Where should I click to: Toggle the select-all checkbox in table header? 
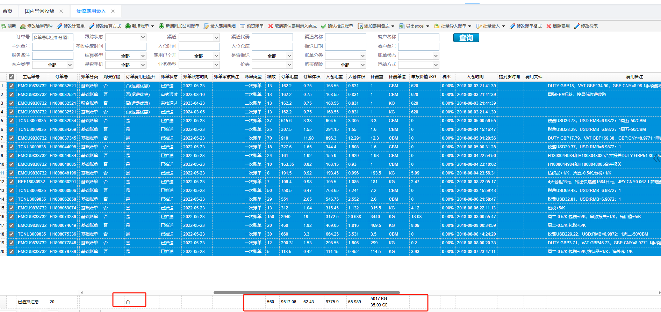pos(12,77)
